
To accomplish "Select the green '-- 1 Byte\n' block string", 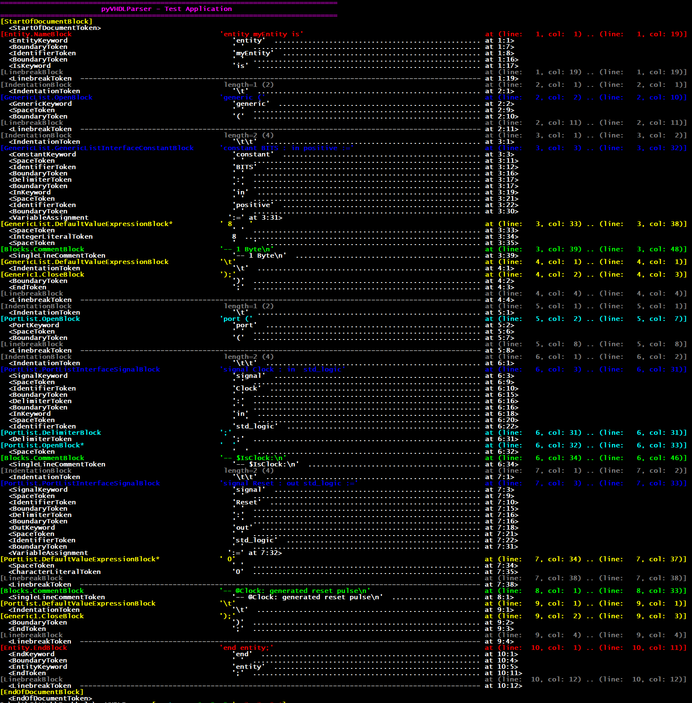I will pos(247,249).
